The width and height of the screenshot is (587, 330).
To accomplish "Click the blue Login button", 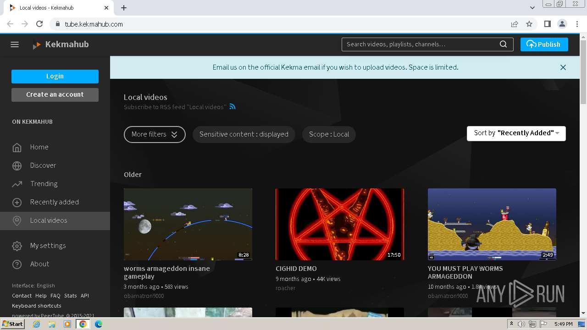I will tap(55, 77).
